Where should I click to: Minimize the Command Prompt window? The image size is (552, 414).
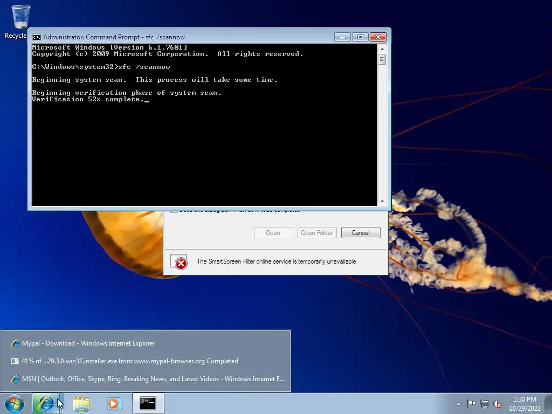(x=342, y=37)
